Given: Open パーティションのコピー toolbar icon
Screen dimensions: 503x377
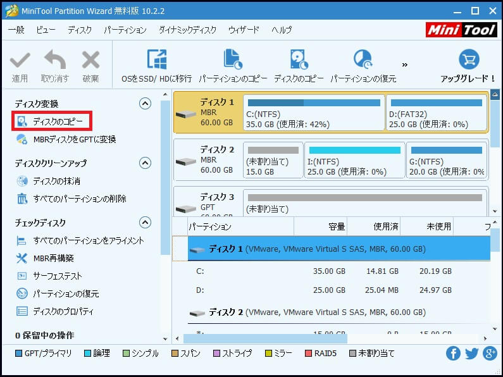Looking at the screenshot, I should [x=233, y=59].
